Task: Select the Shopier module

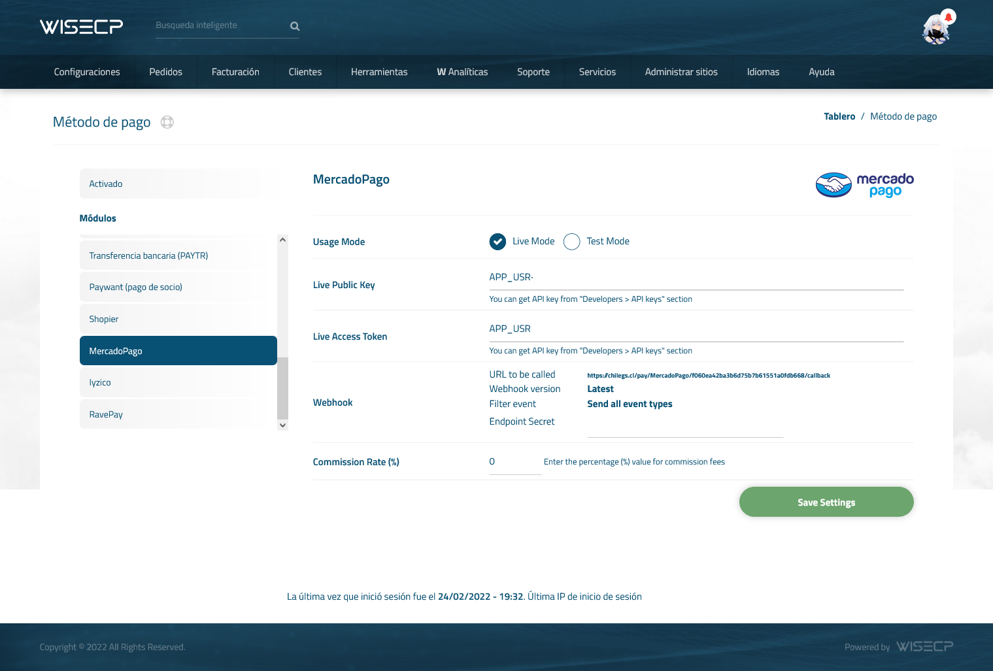Action: pyautogui.click(x=178, y=319)
